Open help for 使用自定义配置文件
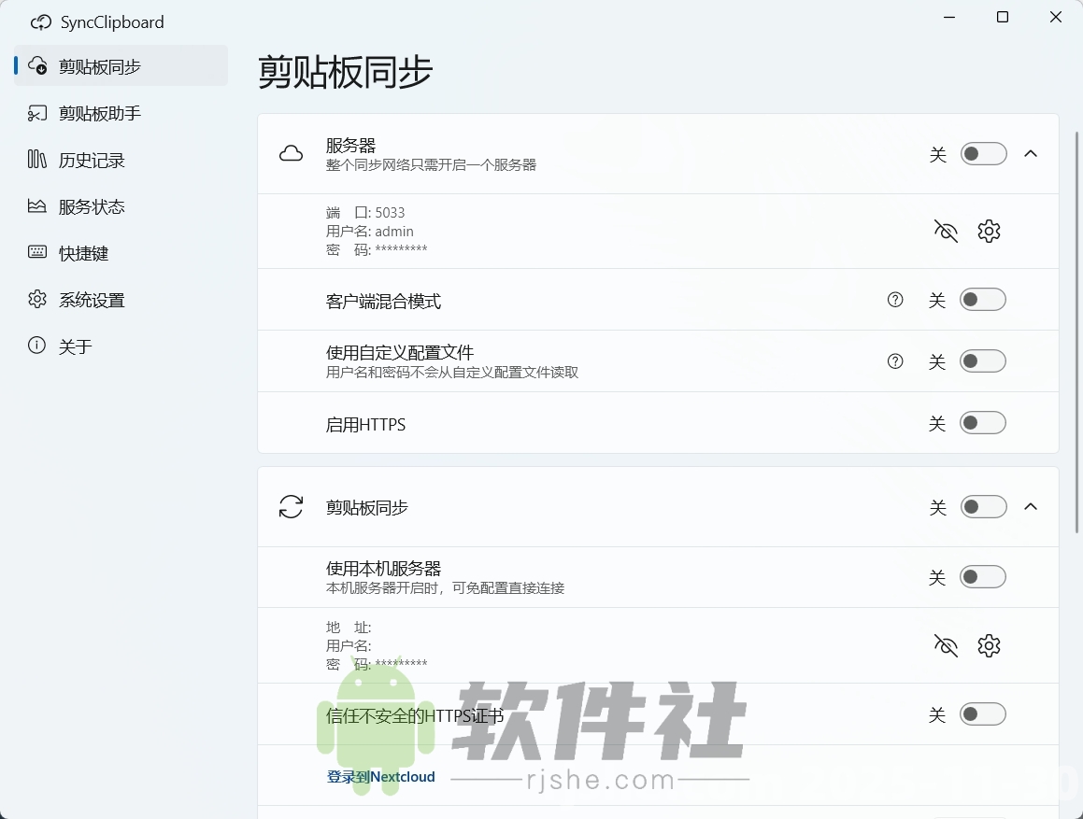 click(x=894, y=360)
